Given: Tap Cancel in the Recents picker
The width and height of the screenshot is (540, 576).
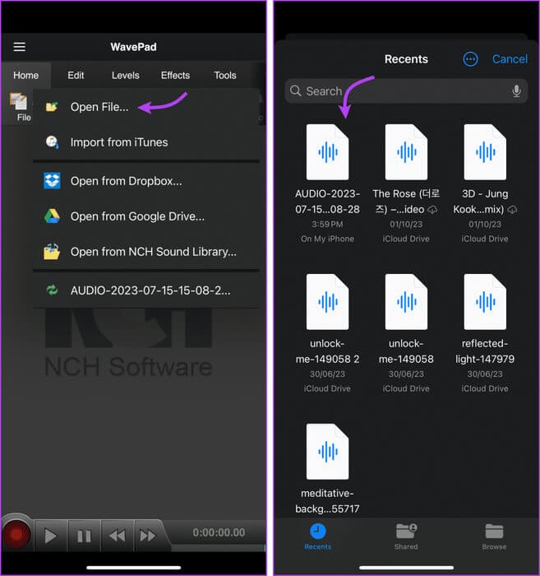Looking at the screenshot, I should pyautogui.click(x=510, y=59).
